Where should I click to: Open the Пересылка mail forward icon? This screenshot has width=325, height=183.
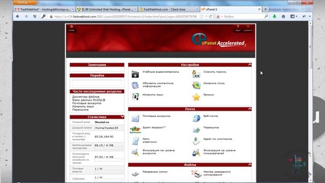[x=196, y=130]
